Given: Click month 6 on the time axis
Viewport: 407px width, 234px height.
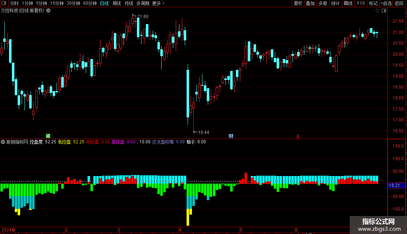Looking at the screenshot, I should coord(296,230).
